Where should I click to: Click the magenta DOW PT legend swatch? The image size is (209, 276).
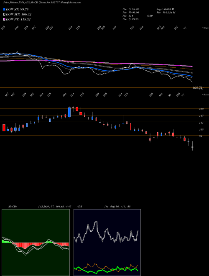pyautogui.click(x=4, y=19)
